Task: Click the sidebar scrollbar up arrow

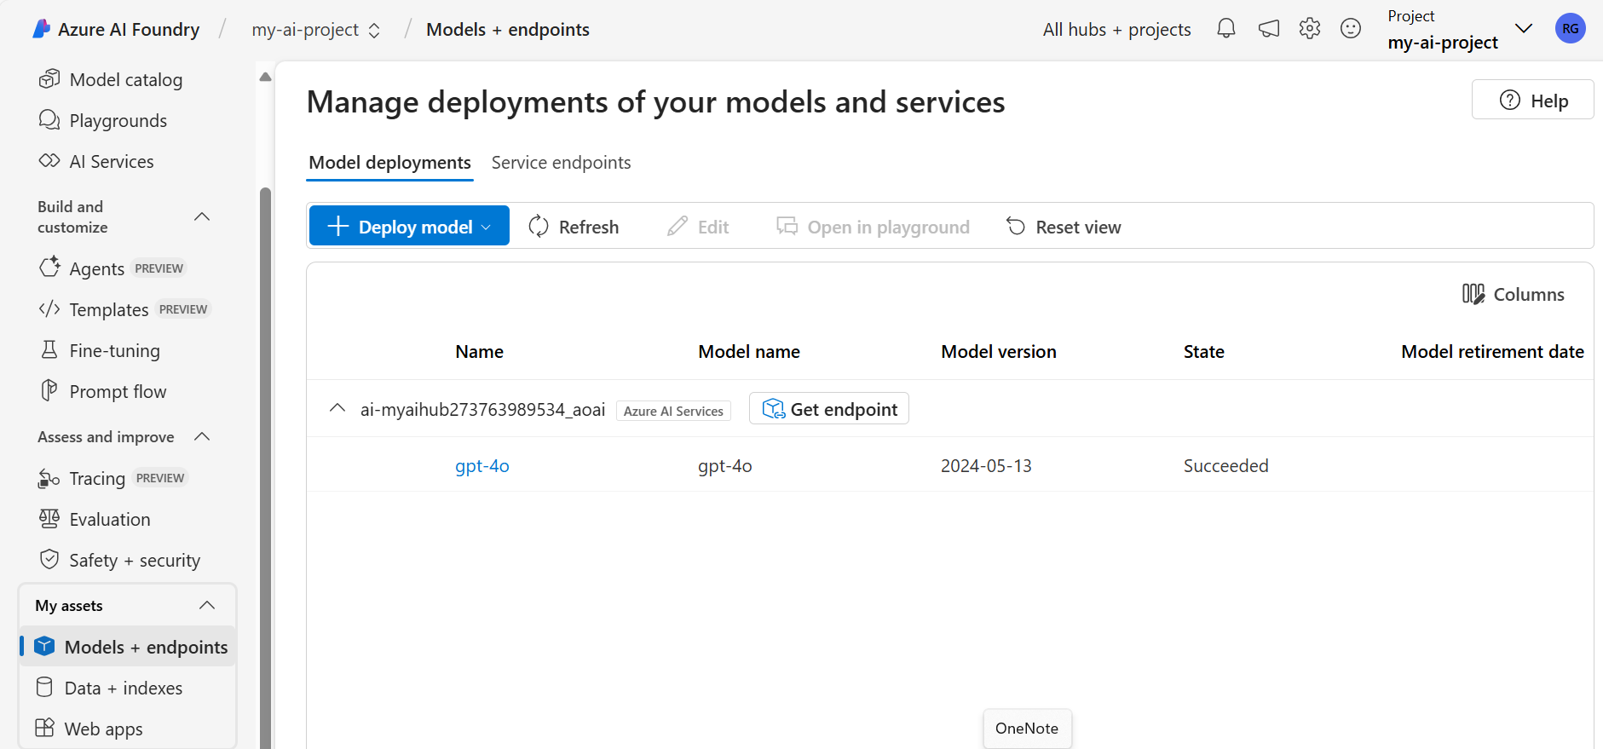Action: (x=265, y=77)
